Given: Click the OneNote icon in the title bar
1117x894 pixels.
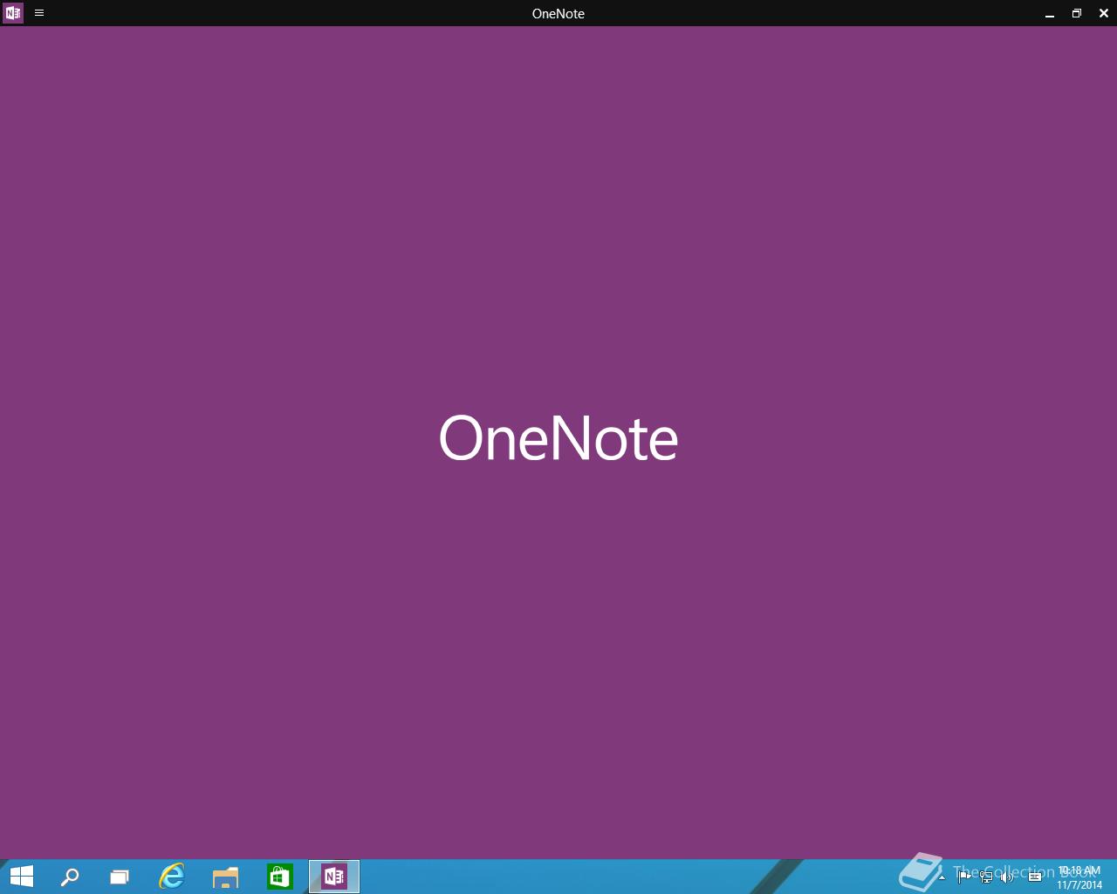Looking at the screenshot, I should (13, 13).
